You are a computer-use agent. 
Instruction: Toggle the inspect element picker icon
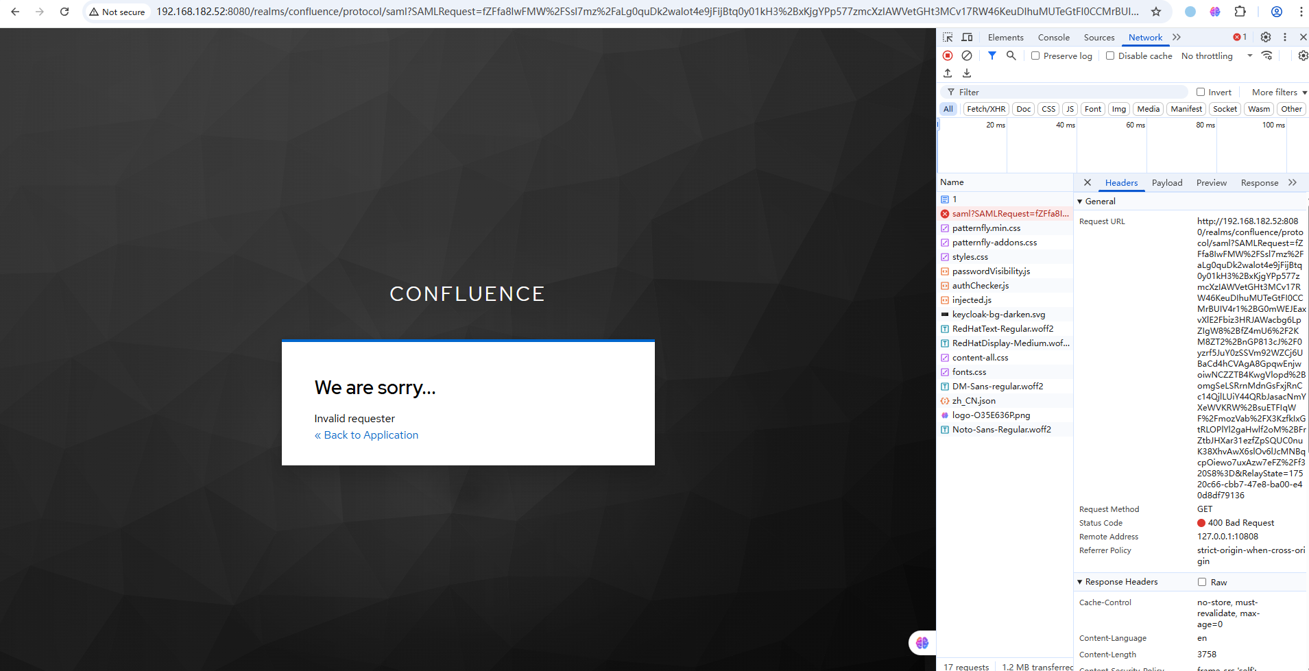(948, 37)
